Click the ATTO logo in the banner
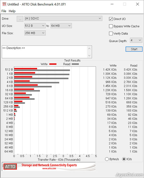 point(10,167)
